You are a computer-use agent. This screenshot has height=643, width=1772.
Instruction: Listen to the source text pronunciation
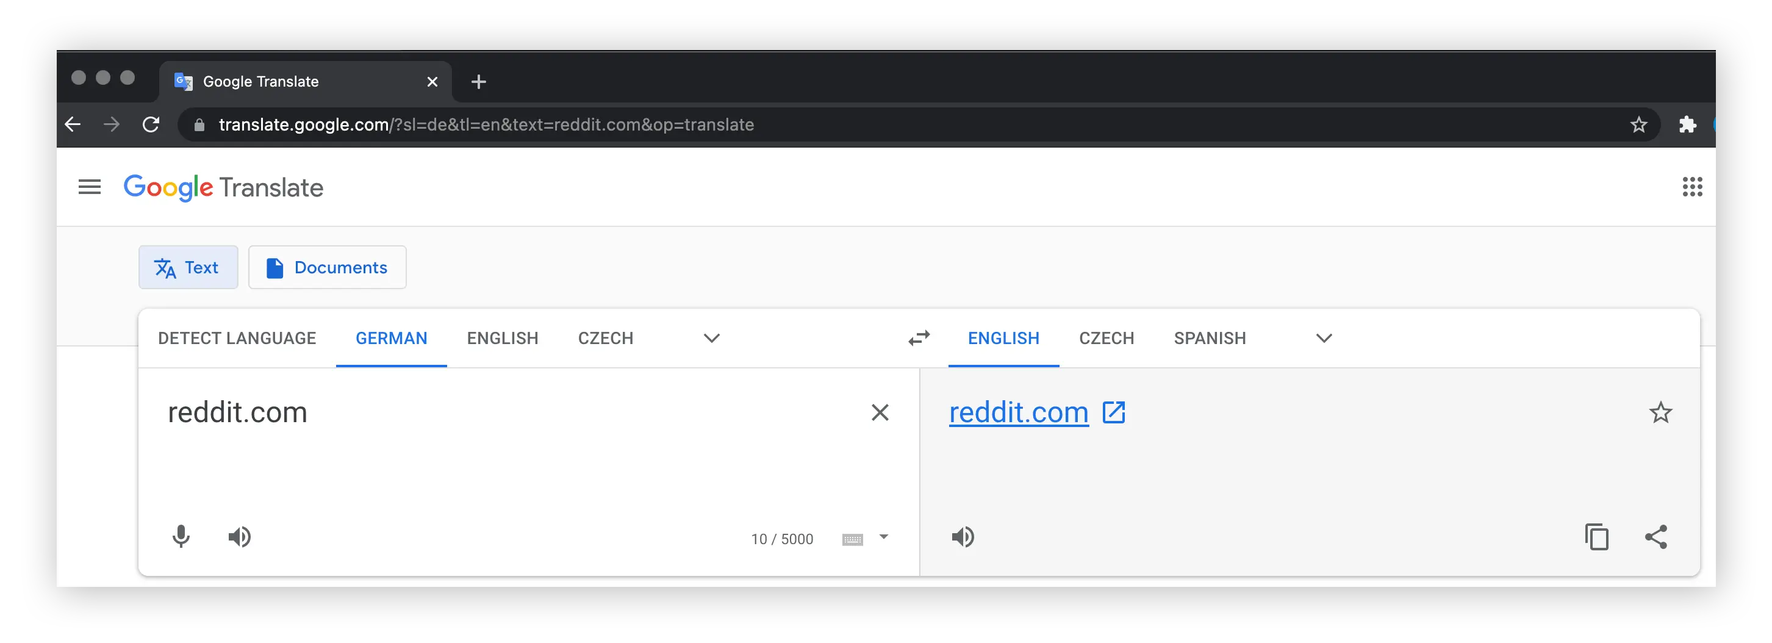point(239,536)
